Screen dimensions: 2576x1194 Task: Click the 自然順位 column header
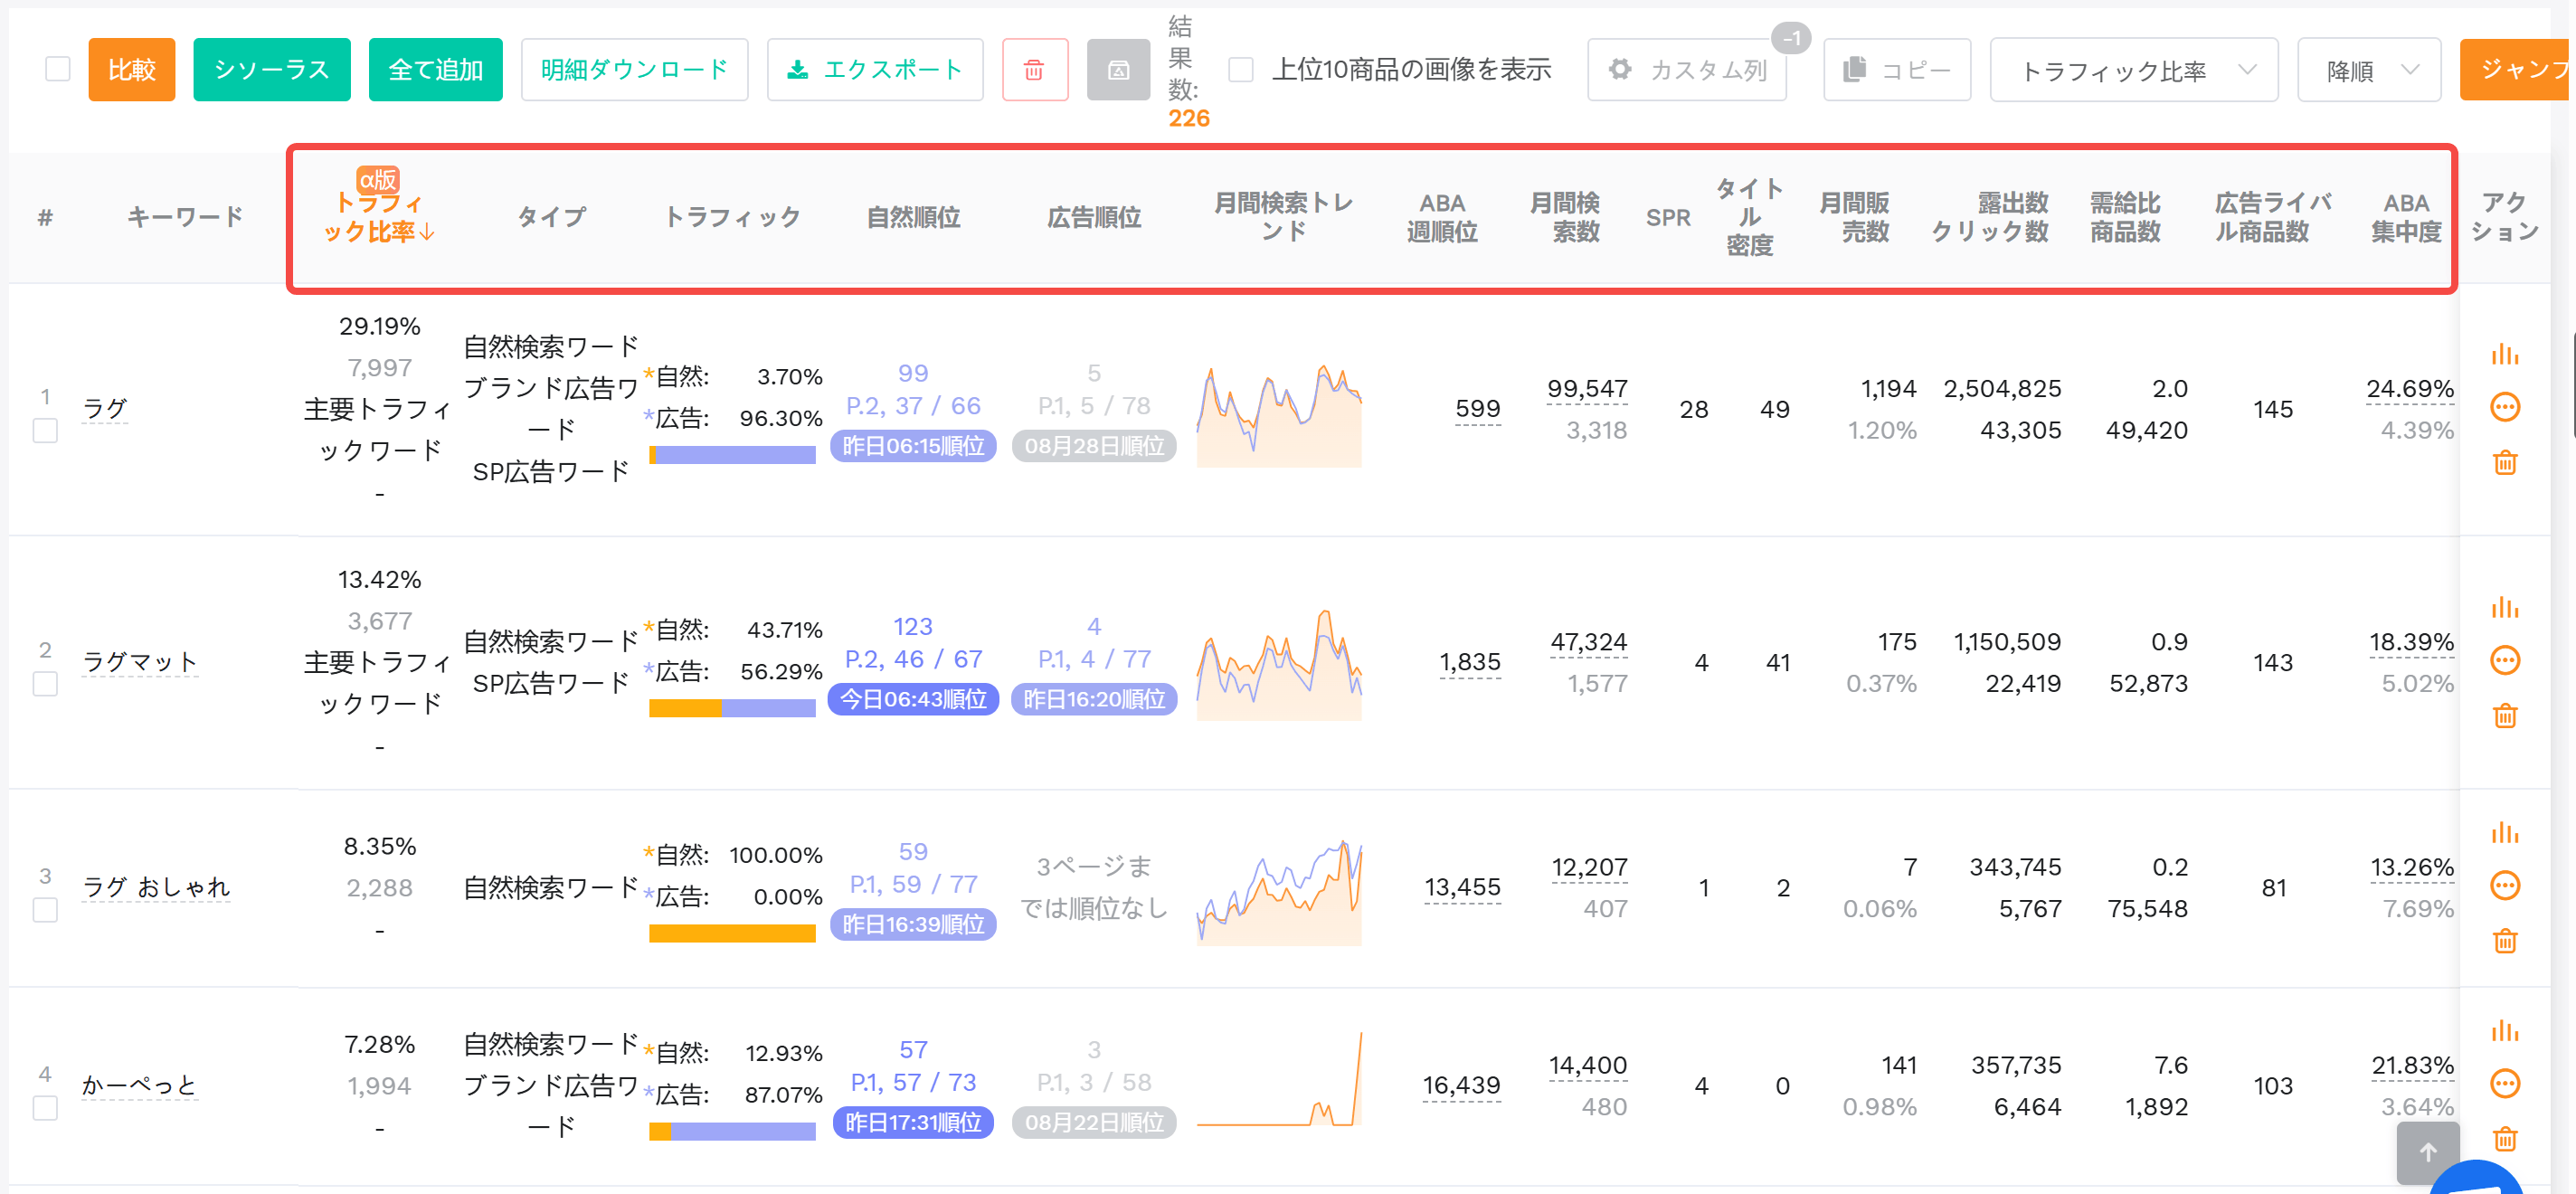[x=912, y=217]
